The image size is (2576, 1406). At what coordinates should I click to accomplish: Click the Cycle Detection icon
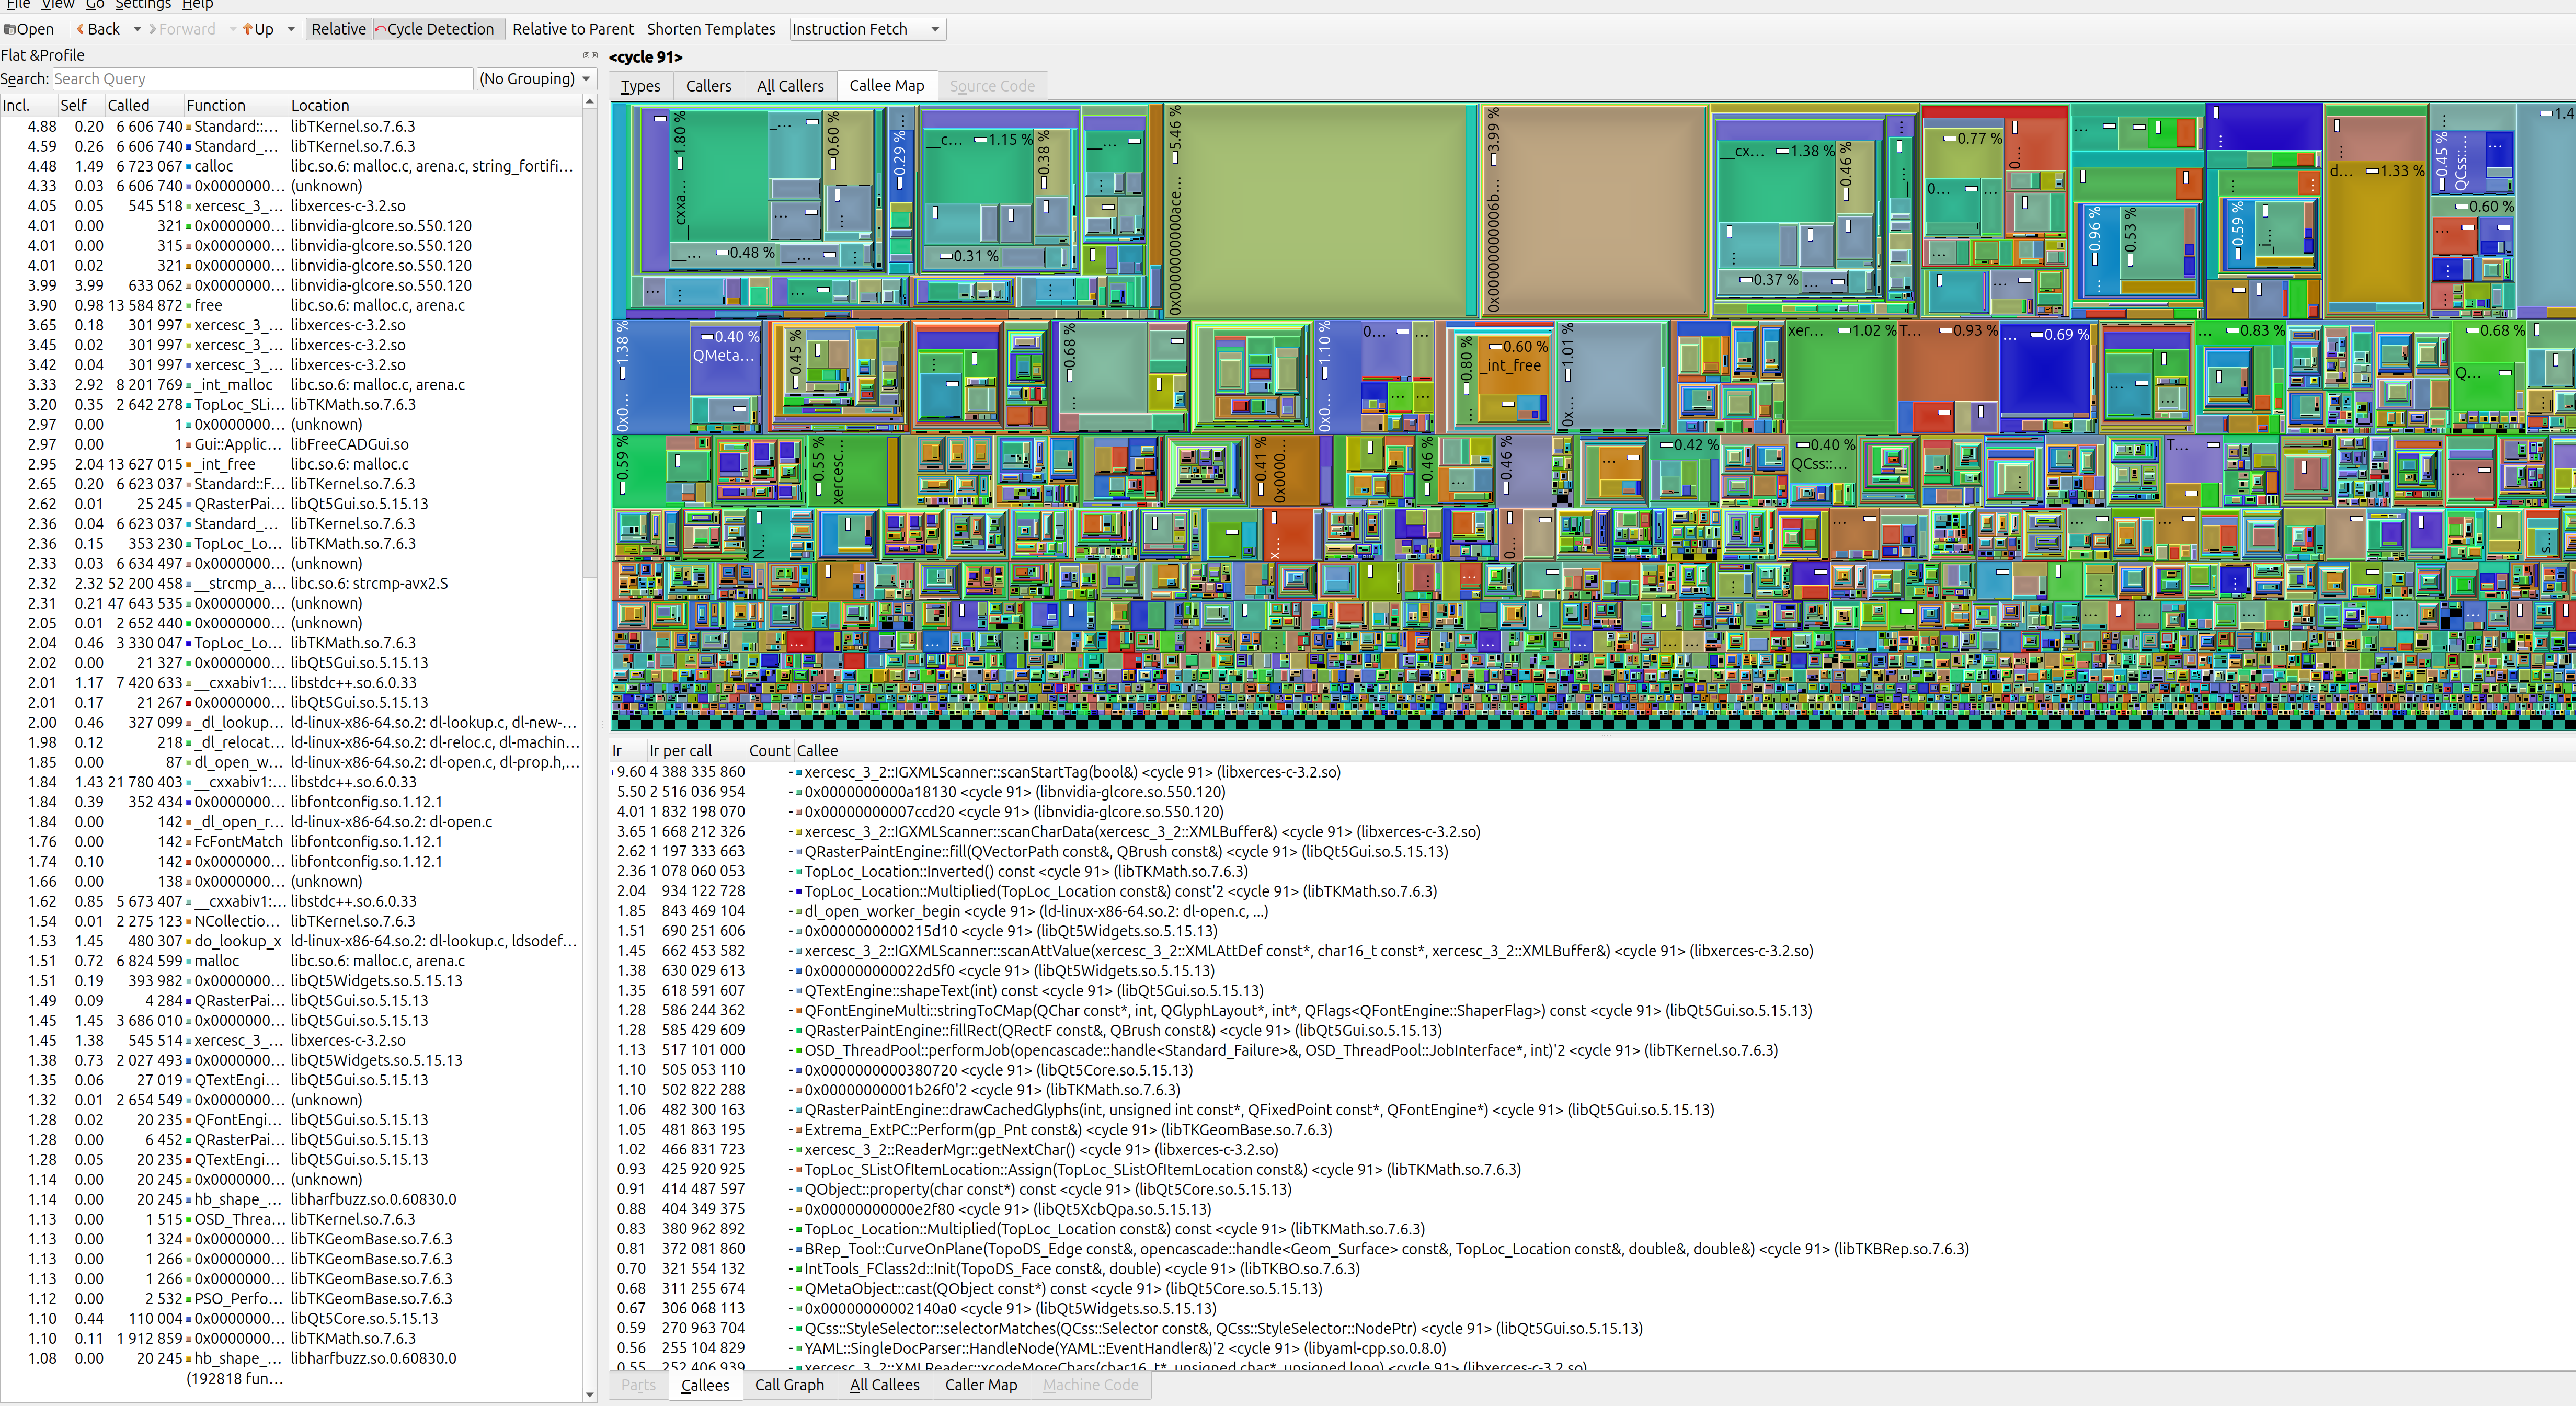pyautogui.click(x=381, y=29)
